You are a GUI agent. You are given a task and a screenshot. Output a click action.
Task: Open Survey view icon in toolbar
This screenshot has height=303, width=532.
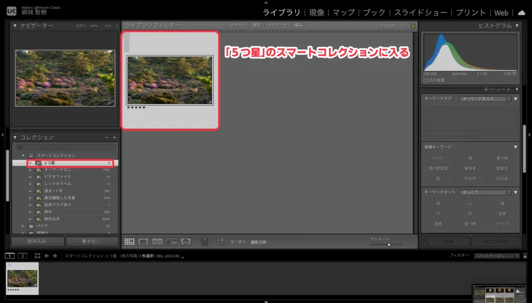(x=171, y=242)
